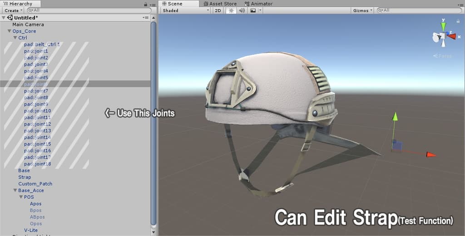465x236 pixels.
Task: Select pad:joint13 in Hierarchy
Action: pos(37,131)
